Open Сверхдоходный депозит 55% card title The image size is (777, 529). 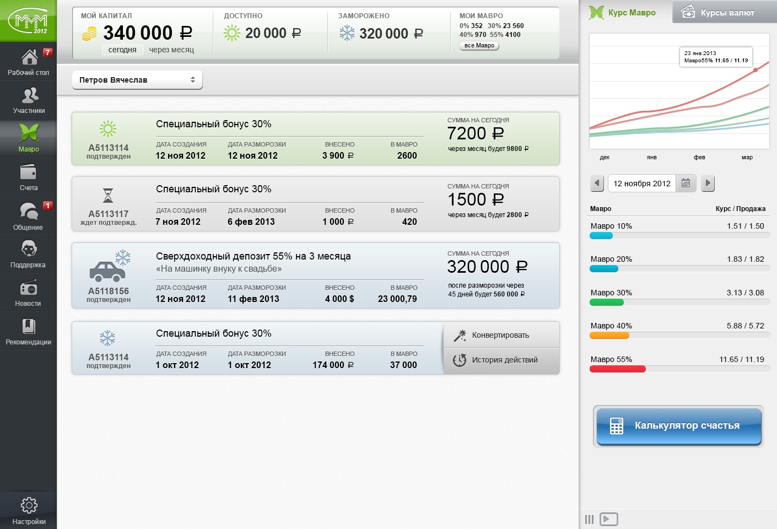click(x=253, y=256)
